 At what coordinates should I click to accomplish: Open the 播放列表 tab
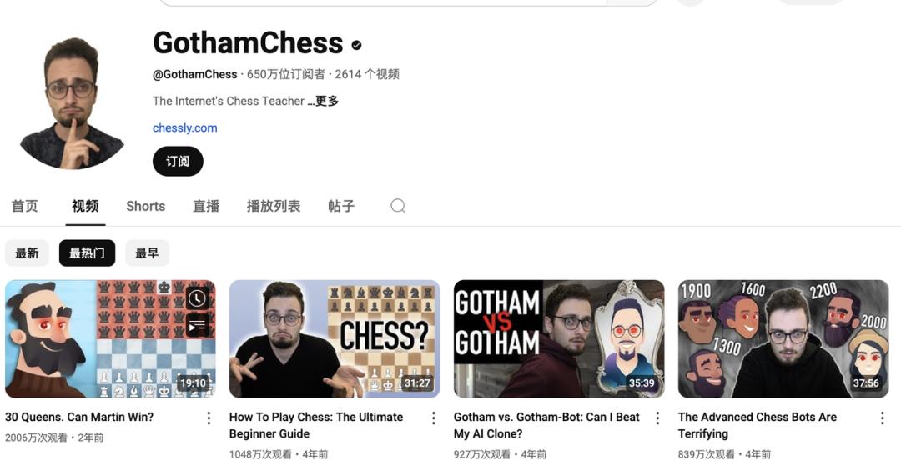[274, 206]
